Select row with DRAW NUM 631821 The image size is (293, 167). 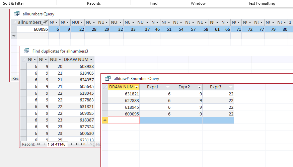tap(105, 94)
